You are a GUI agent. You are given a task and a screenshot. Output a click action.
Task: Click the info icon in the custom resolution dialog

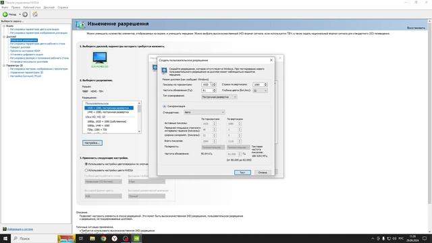click(164, 70)
